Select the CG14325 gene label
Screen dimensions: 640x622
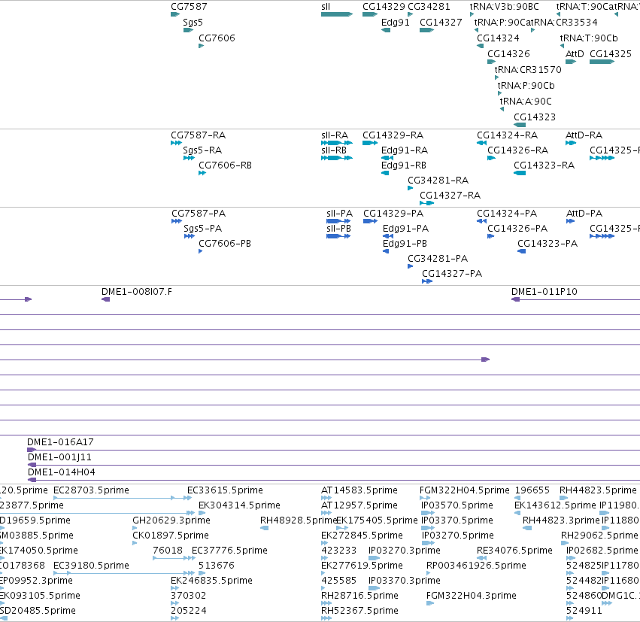pos(611,54)
